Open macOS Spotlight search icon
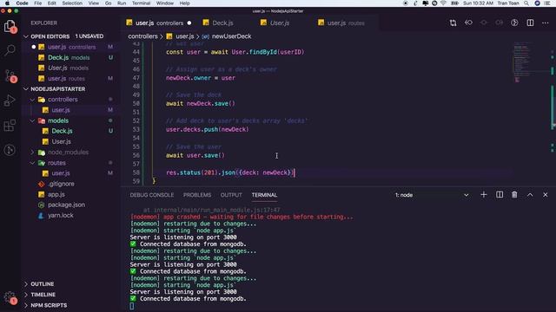Screen dimensions: 556x312 point(527,3)
